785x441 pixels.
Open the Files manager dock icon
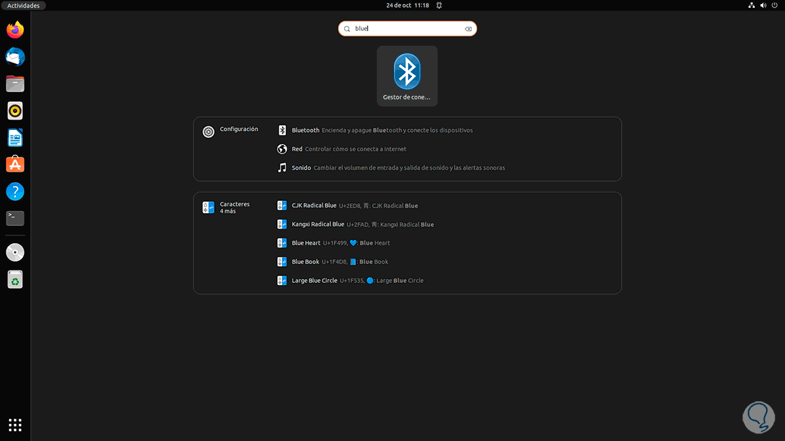[x=15, y=84]
